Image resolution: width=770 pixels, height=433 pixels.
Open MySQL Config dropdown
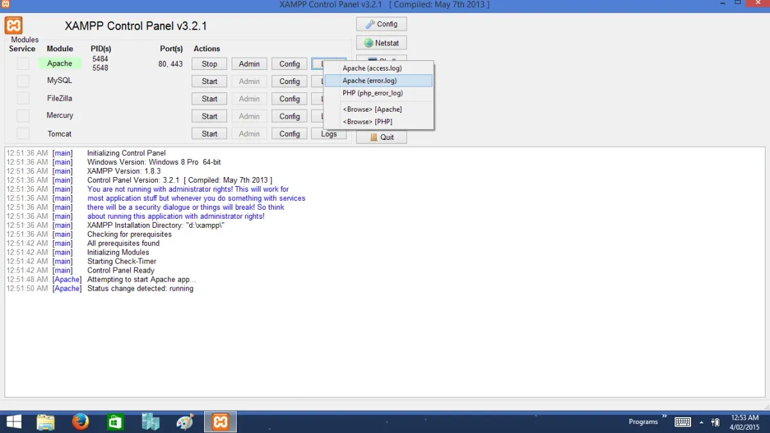[289, 81]
